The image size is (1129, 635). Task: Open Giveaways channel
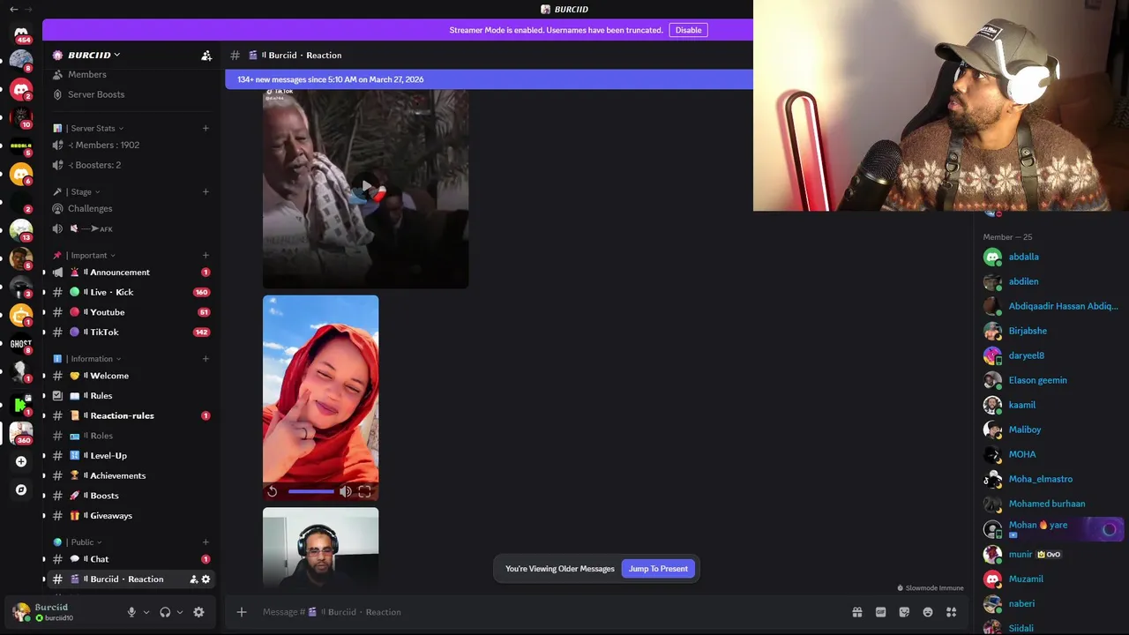coord(131,516)
